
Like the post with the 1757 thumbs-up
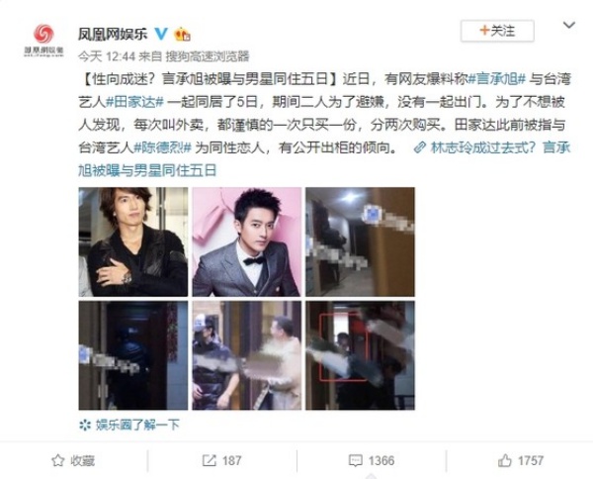click(521, 460)
